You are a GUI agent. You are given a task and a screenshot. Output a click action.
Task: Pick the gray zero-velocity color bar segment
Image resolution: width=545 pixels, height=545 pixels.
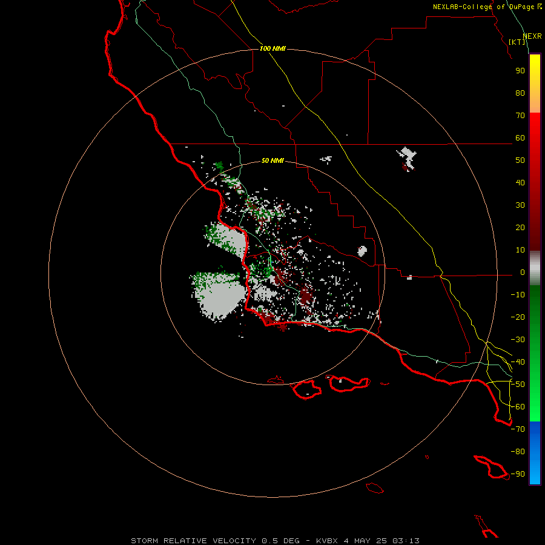pos(535,268)
